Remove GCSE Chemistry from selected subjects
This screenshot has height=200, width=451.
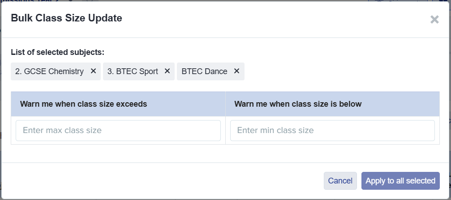(93, 71)
